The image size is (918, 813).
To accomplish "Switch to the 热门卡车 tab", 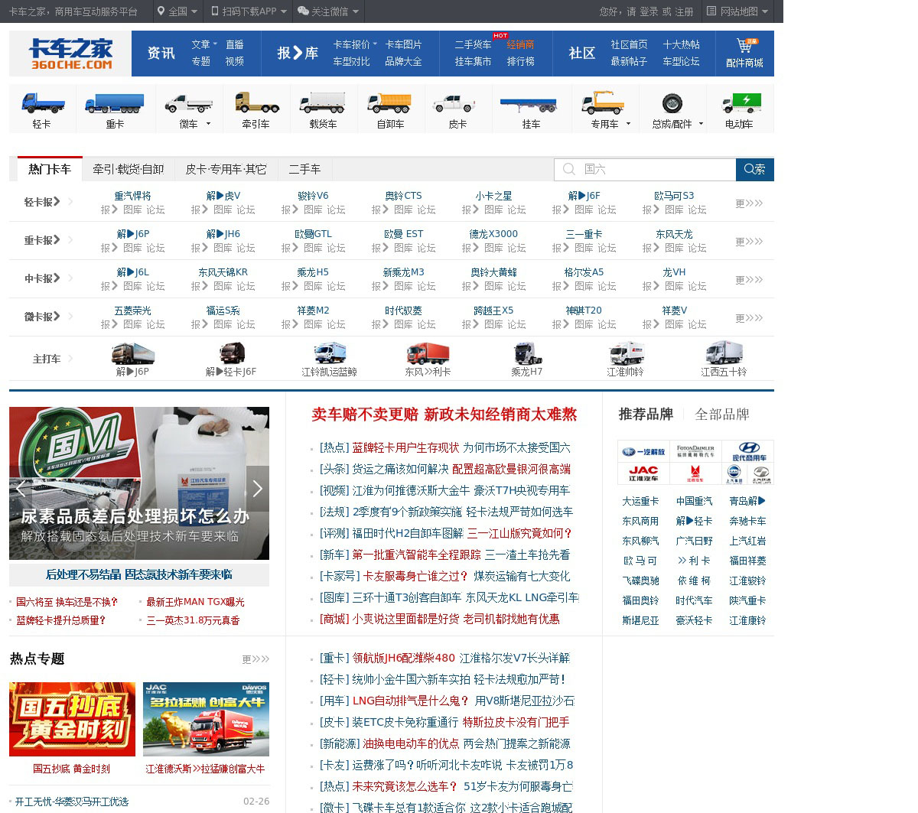I will (50, 169).
